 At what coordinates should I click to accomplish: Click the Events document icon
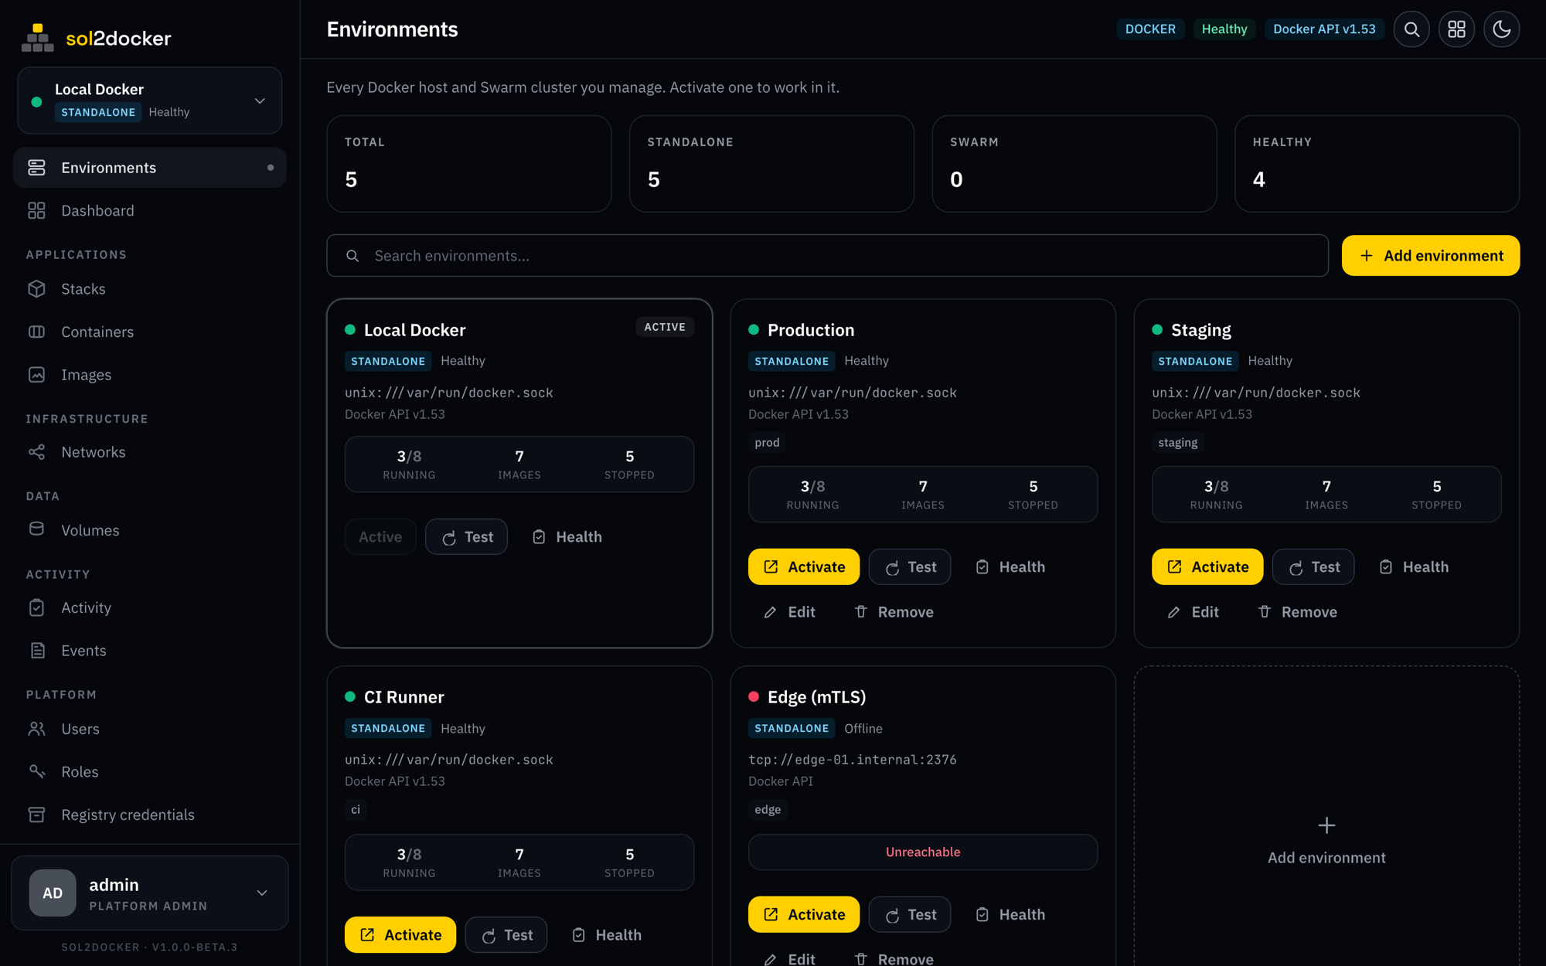click(36, 651)
